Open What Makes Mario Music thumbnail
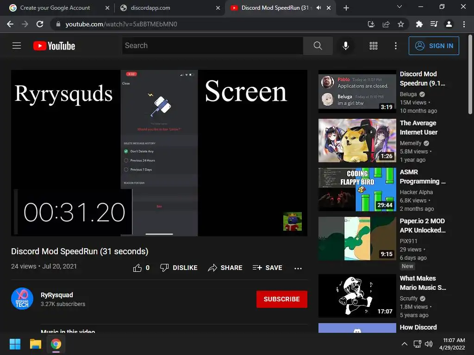474x355 pixels. 357,296
